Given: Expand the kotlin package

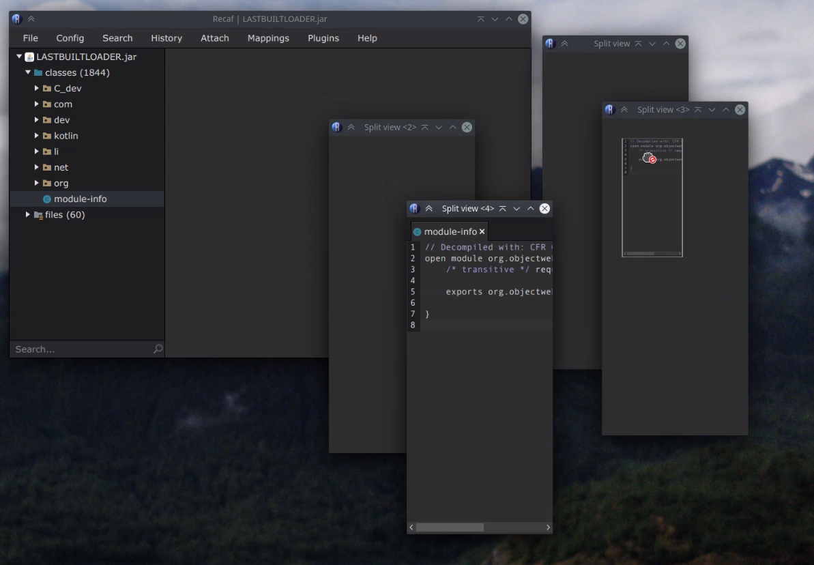Looking at the screenshot, I should 36,136.
